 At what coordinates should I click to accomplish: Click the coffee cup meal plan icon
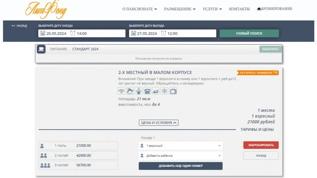click(41, 49)
